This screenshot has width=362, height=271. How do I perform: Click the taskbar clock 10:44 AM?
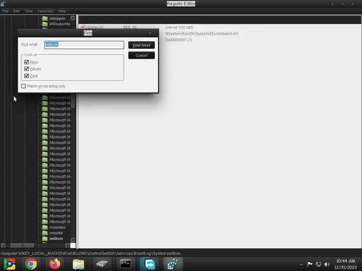(x=345, y=261)
